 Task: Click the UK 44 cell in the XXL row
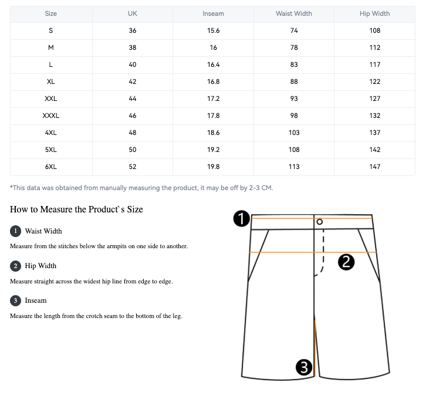(x=133, y=99)
